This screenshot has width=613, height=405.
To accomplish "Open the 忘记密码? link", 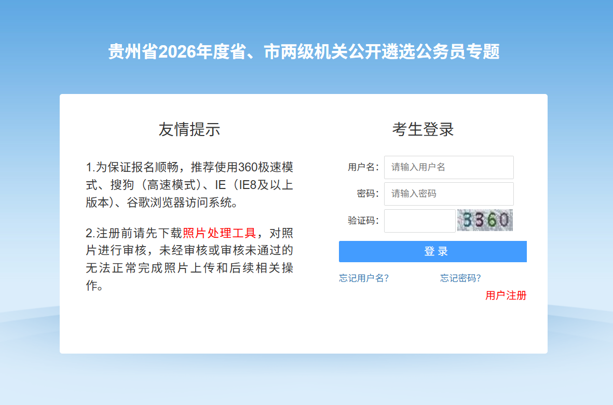I will click(x=460, y=278).
